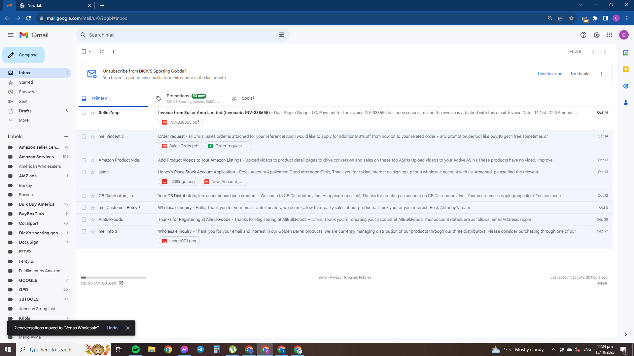The width and height of the screenshot is (634, 356).
Task: Click the Chrome address bar URL
Action: click(87, 18)
